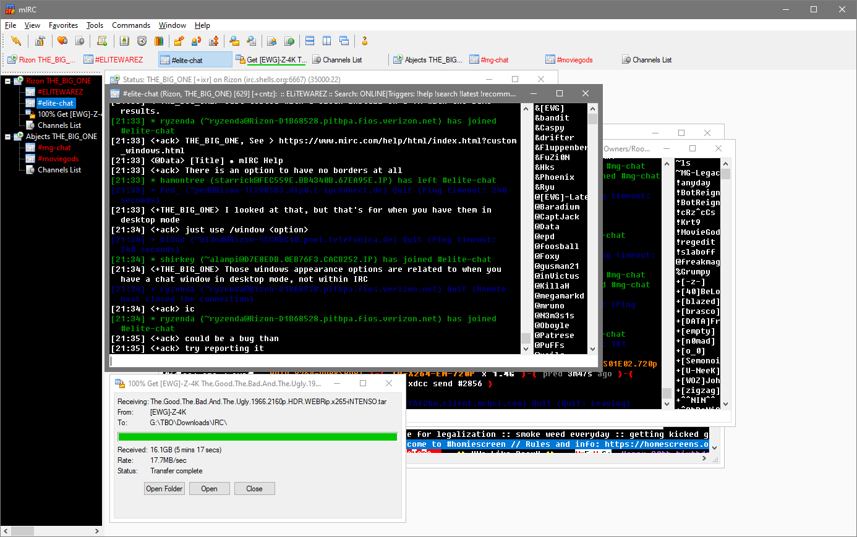
Task: Click the DCC Chat toolbar icon
Action: tap(196, 41)
